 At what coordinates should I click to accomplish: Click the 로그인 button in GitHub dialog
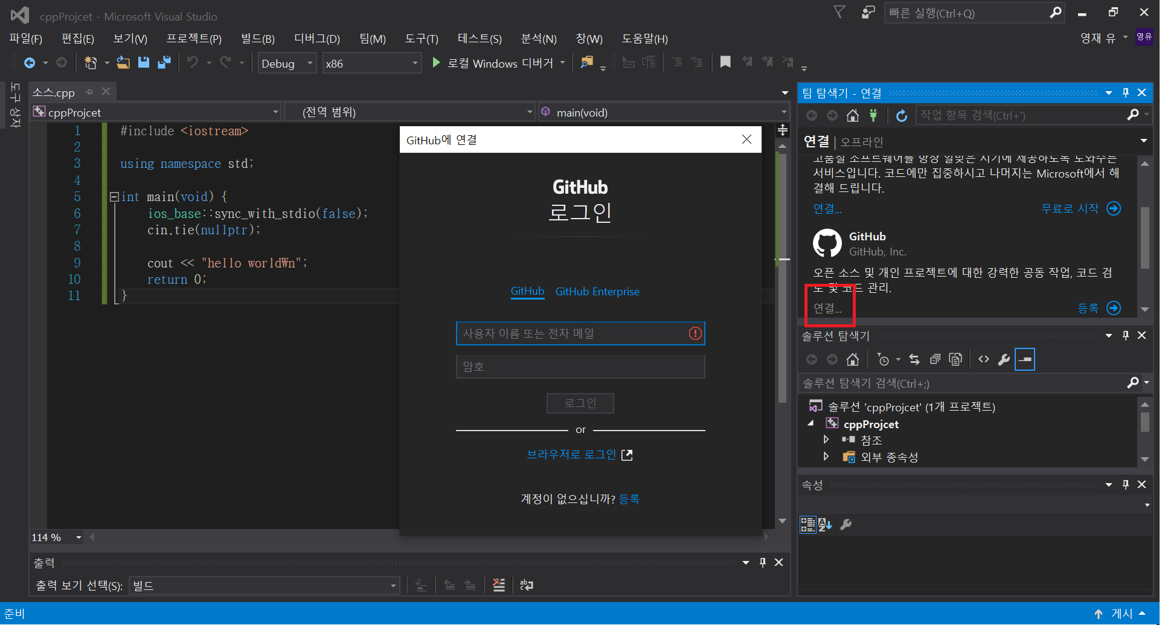(580, 403)
